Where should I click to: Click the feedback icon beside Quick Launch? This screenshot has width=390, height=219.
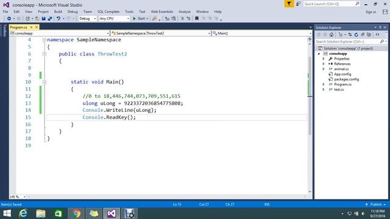click(298, 4)
